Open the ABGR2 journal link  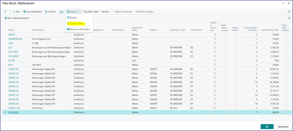(x=11, y=35)
